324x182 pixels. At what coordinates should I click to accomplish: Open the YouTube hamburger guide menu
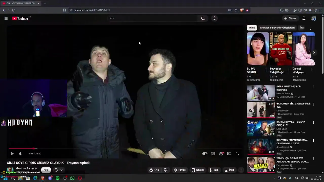(6, 18)
